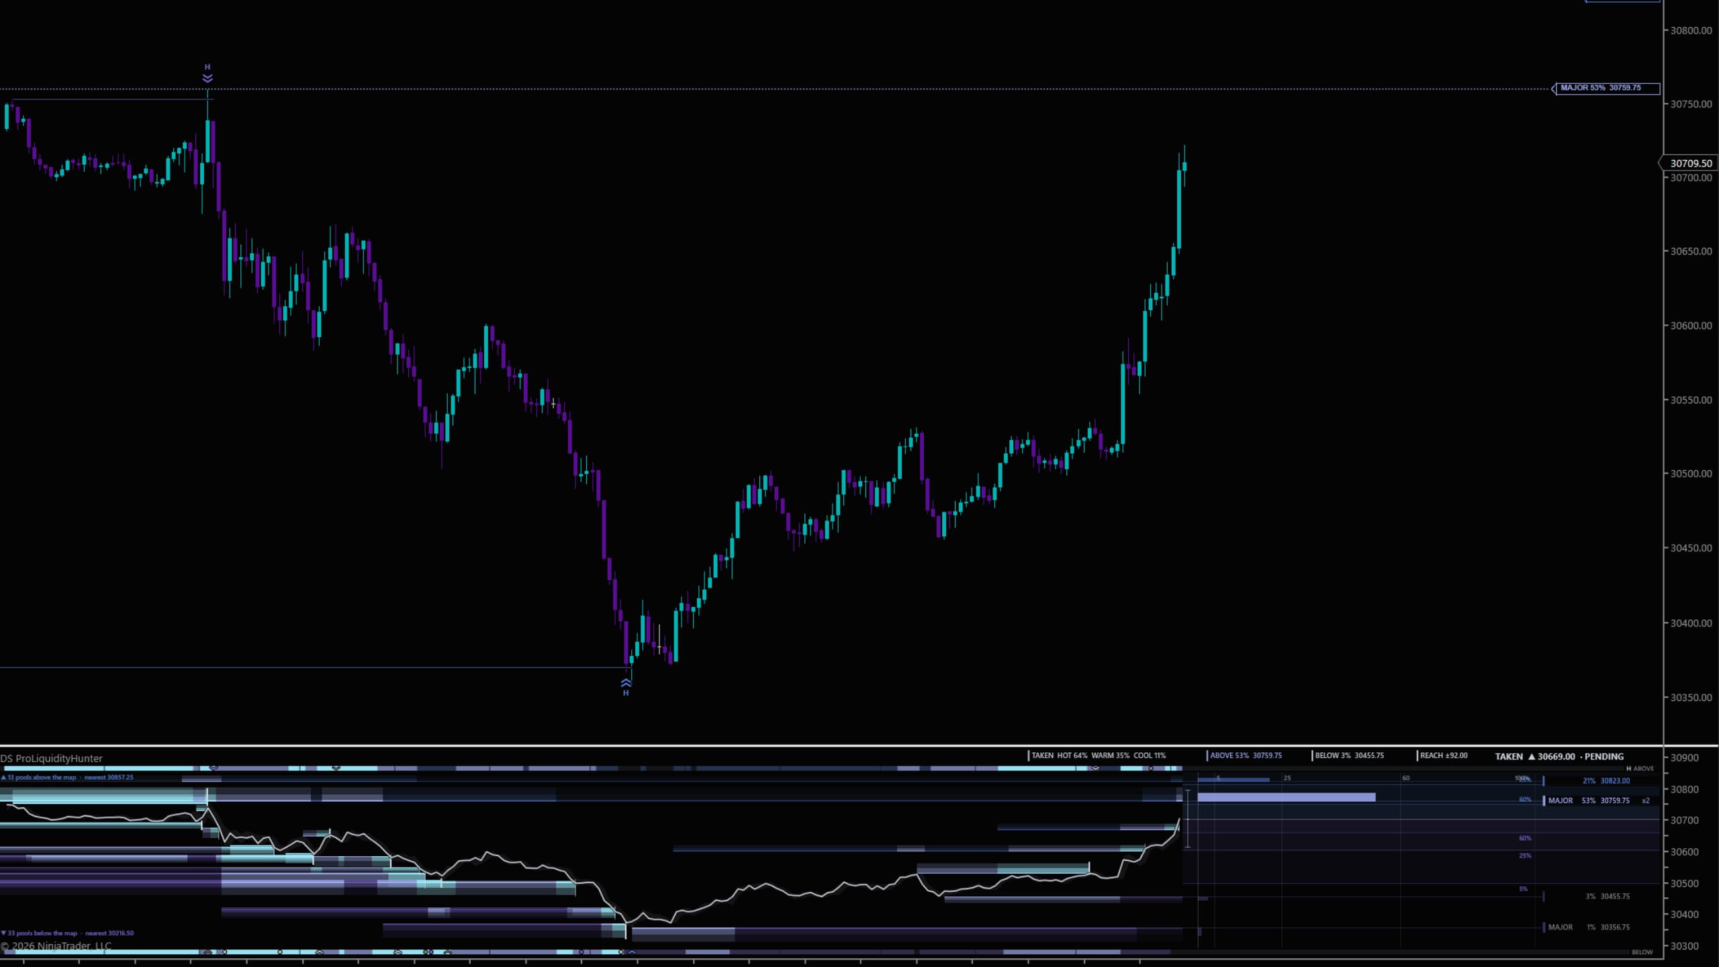The height and width of the screenshot is (967, 1719).
Task: Click the 30800.00 label on main price axis
Action: (1691, 30)
